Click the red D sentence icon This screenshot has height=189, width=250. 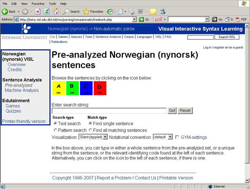point(100,88)
